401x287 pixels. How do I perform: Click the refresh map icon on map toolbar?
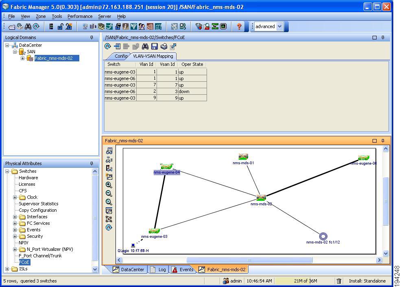pyautogui.click(x=109, y=228)
